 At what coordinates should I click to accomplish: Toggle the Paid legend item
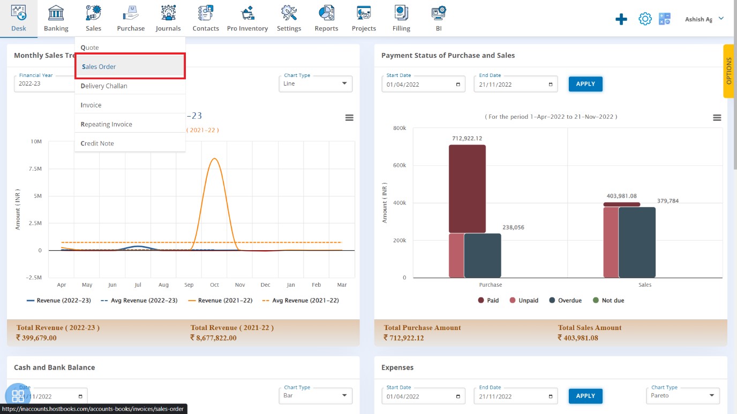pyautogui.click(x=488, y=301)
